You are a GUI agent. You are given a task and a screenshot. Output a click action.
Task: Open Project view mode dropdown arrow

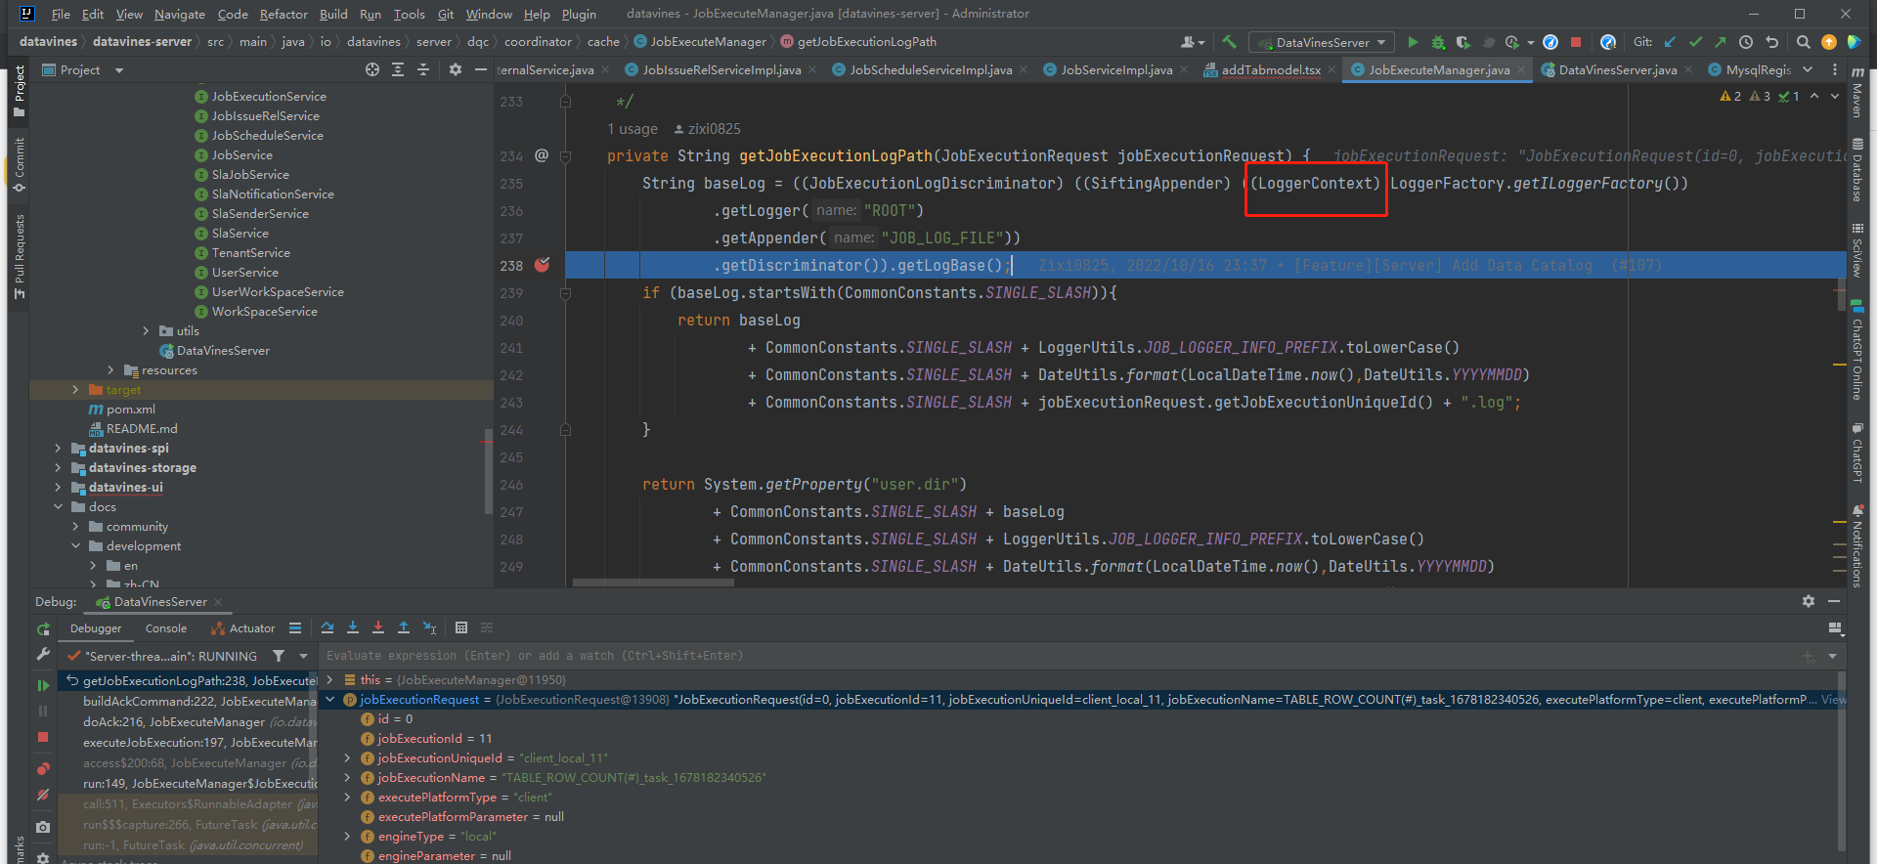(x=119, y=70)
